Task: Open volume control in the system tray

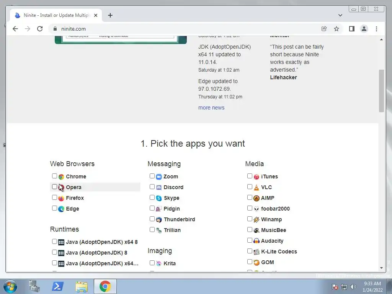Action: click(353, 287)
